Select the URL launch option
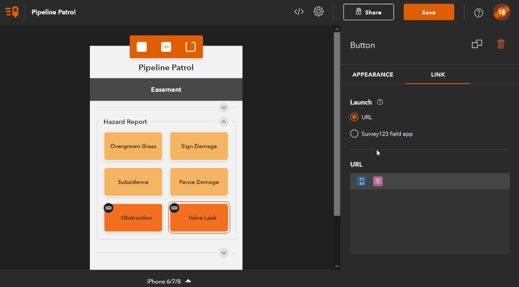The height and width of the screenshot is (287, 519). 354,117
